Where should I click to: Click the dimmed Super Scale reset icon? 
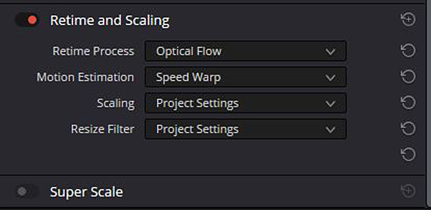tap(408, 191)
